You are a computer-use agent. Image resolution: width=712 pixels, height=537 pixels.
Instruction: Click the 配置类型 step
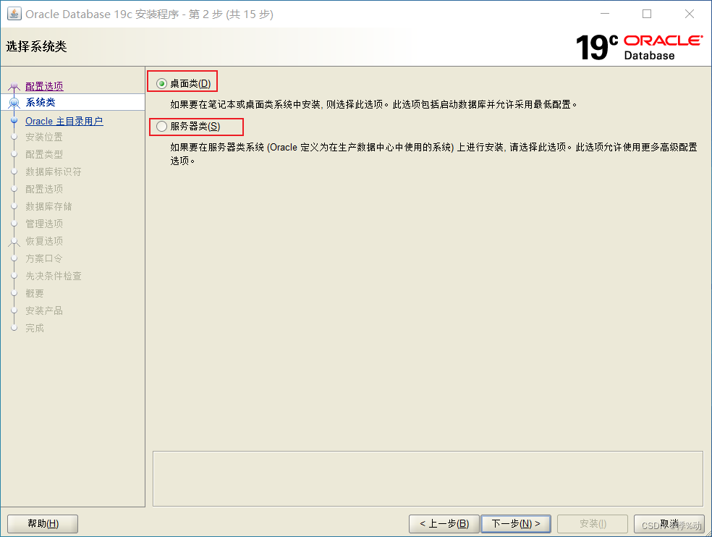(x=44, y=154)
